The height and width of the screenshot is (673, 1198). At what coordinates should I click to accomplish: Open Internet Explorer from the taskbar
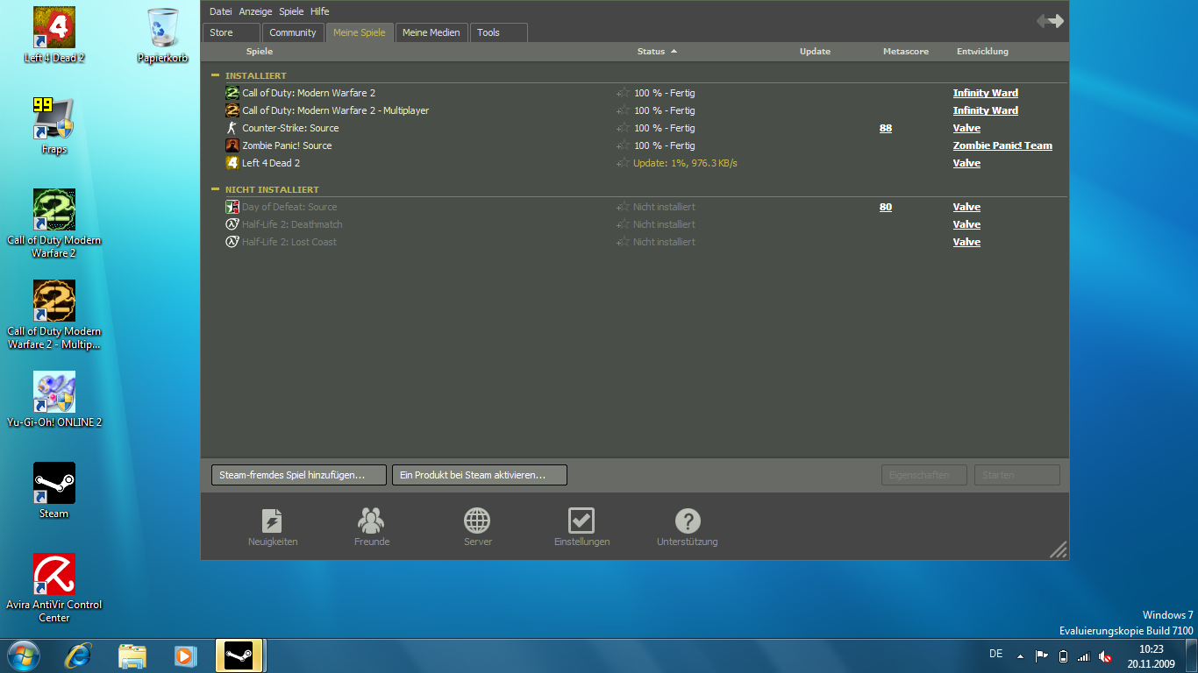[79, 655]
